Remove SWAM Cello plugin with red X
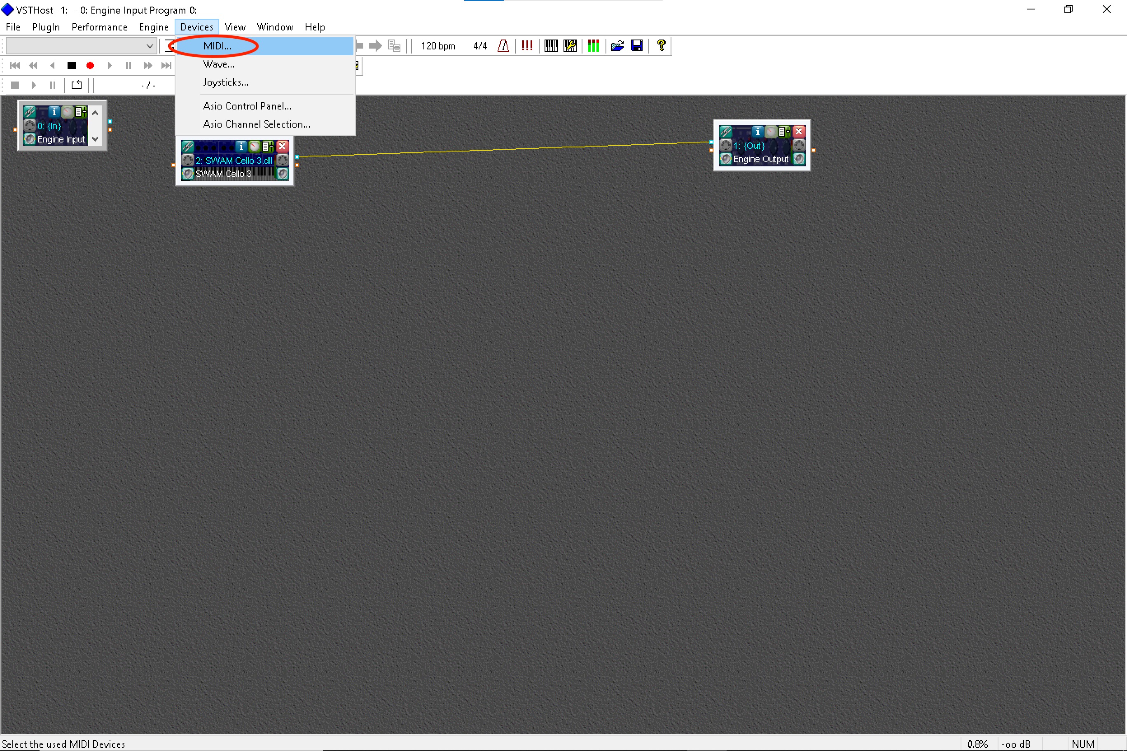Screen dimensions: 1127x751 tap(283, 146)
